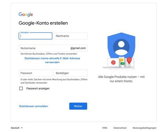Open the Datenschutz footer link

tap(120, 128)
